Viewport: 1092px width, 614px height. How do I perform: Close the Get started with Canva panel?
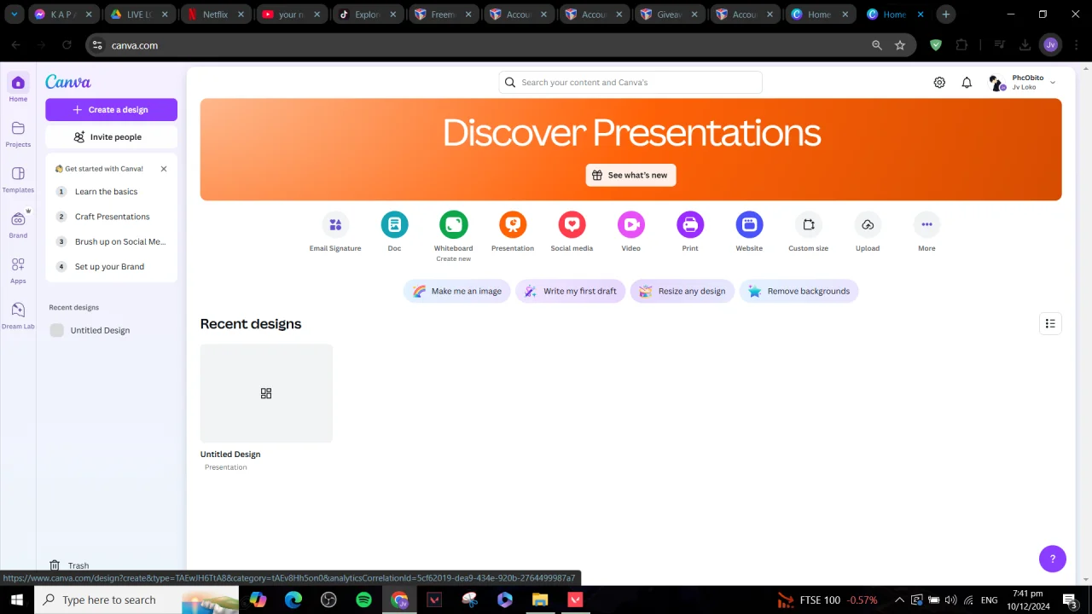pyautogui.click(x=164, y=169)
